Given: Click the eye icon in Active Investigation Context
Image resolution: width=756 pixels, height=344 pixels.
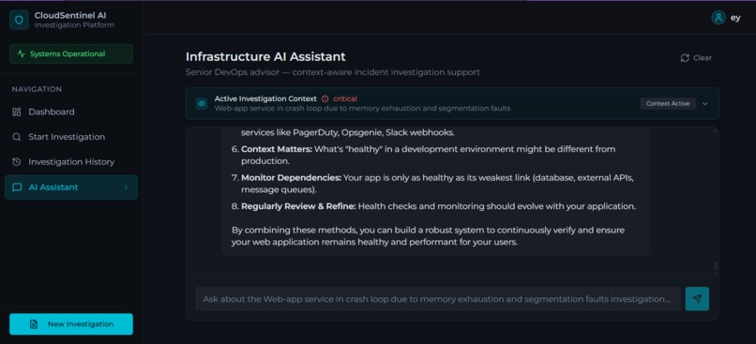Looking at the screenshot, I should [202, 103].
